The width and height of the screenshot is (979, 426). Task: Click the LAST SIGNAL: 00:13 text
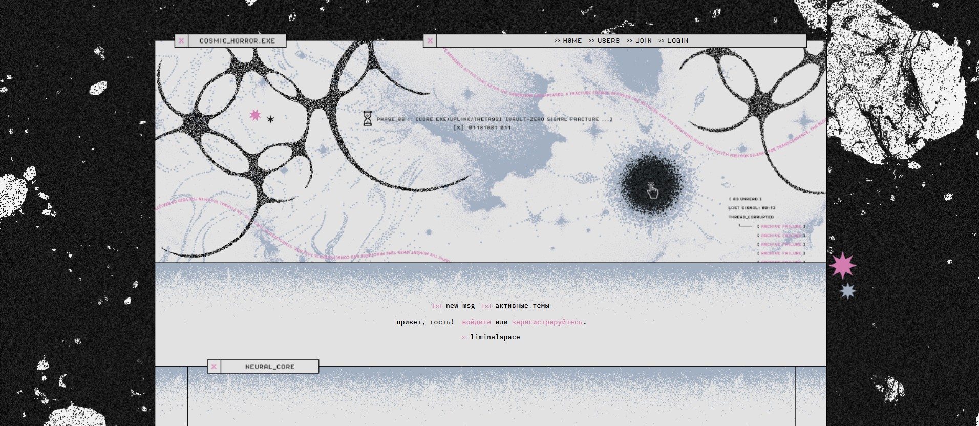752,208
